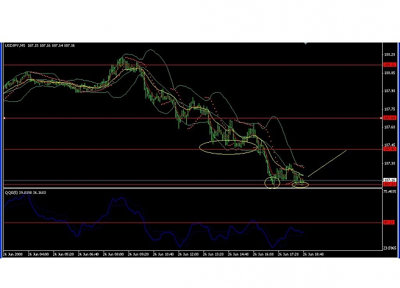Click the chart shift triangle marker
400x288 pixels.
click(305, 44)
